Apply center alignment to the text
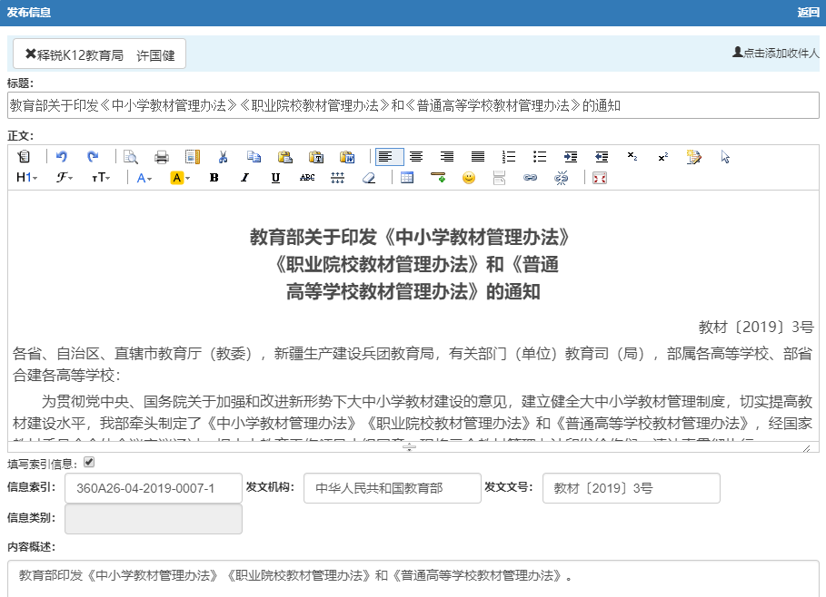 tap(416, 156)
